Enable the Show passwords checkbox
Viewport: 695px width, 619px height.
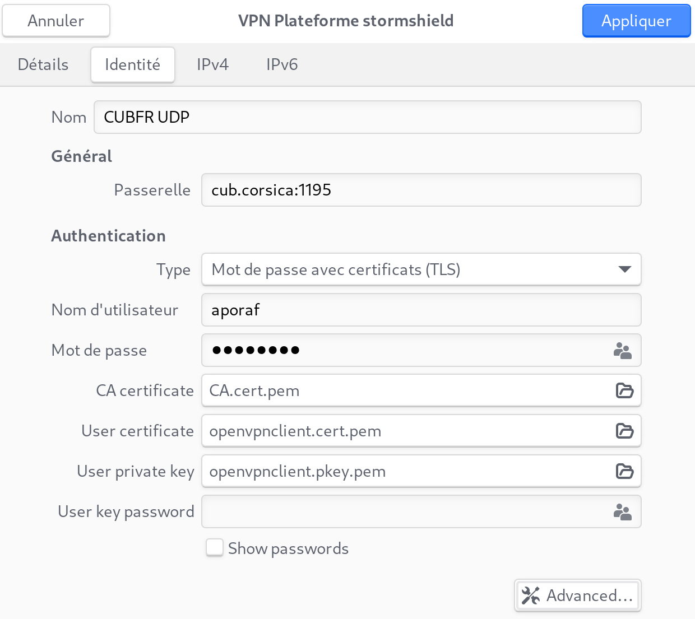(x=215, y=548)
